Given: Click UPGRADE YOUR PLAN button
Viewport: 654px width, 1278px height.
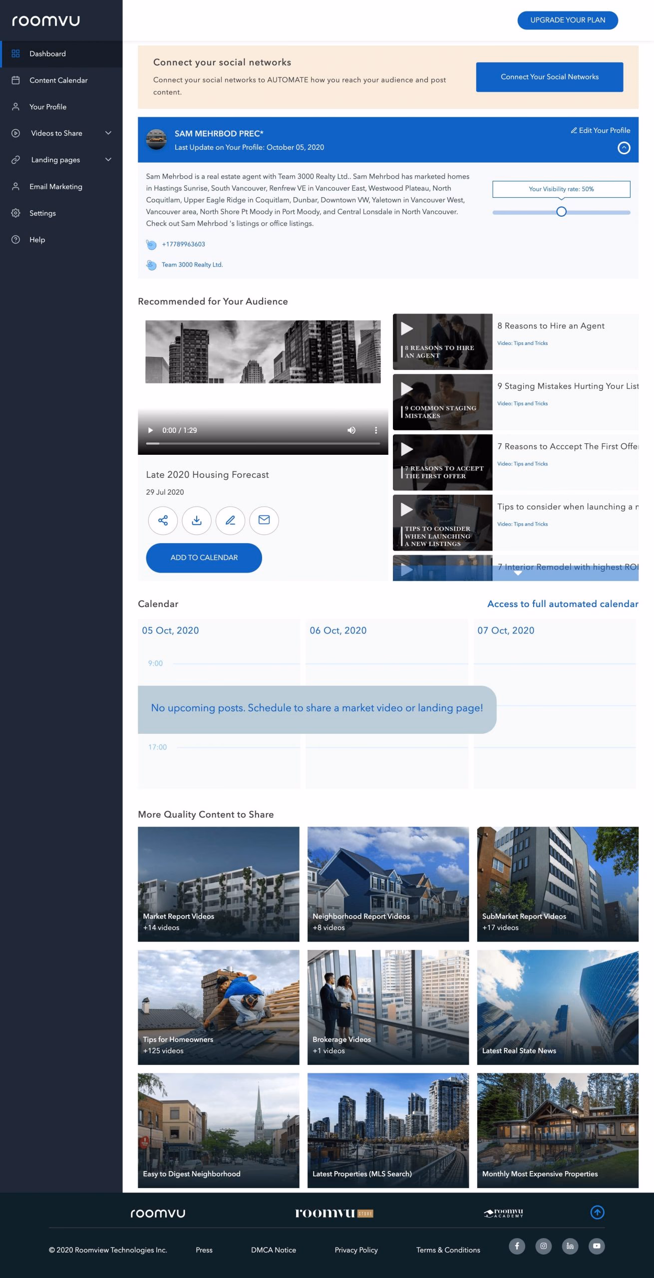Looking at the screenshot, I should pos(568,20).
